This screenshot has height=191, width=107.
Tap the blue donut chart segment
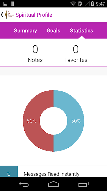coord(76,121)
